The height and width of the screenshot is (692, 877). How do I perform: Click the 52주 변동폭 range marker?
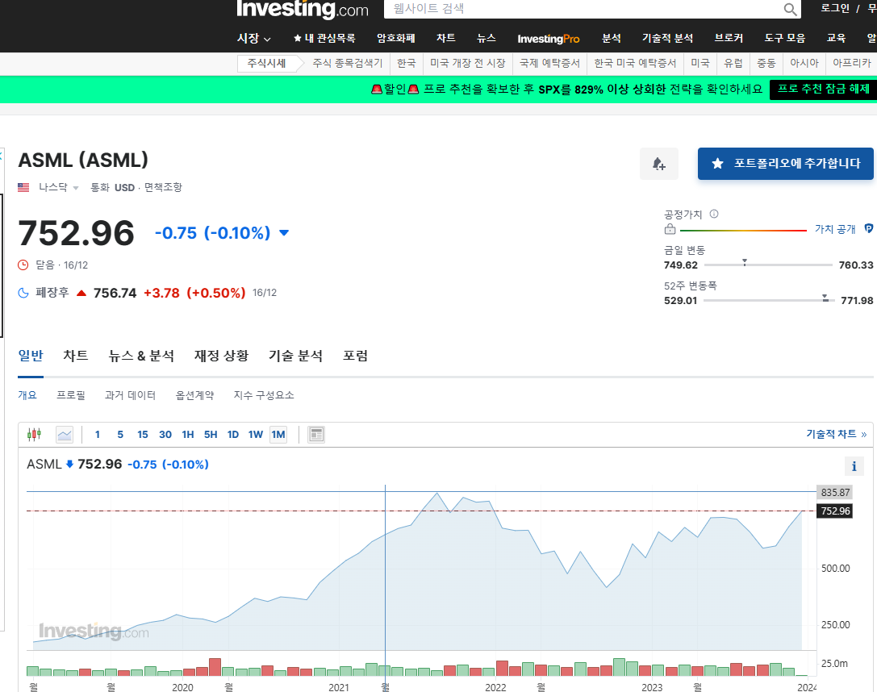point(825,298)
